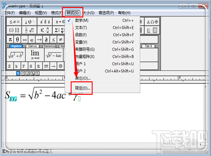Open the 首选项(P) preferences menu
211x156 pixels.
tap(106, 13)
